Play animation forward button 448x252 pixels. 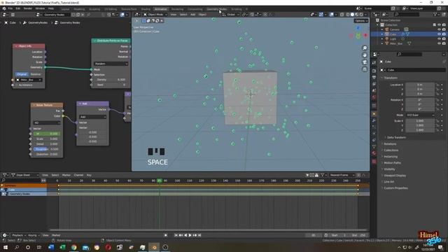click(x=190, y=235)
